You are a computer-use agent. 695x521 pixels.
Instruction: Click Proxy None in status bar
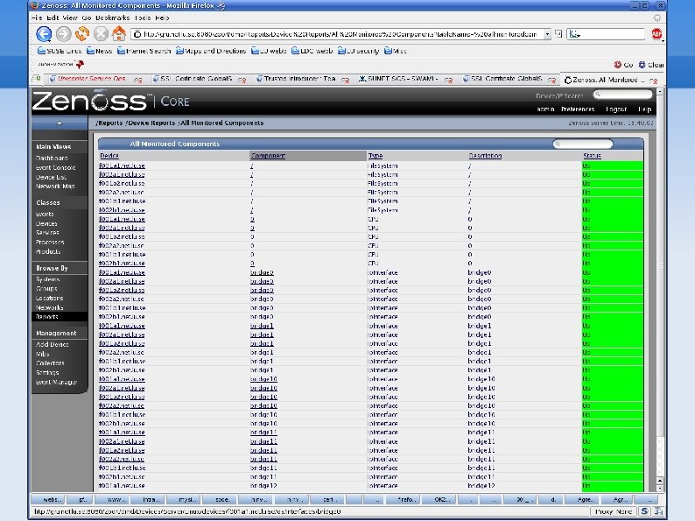[x=614, y=511]
